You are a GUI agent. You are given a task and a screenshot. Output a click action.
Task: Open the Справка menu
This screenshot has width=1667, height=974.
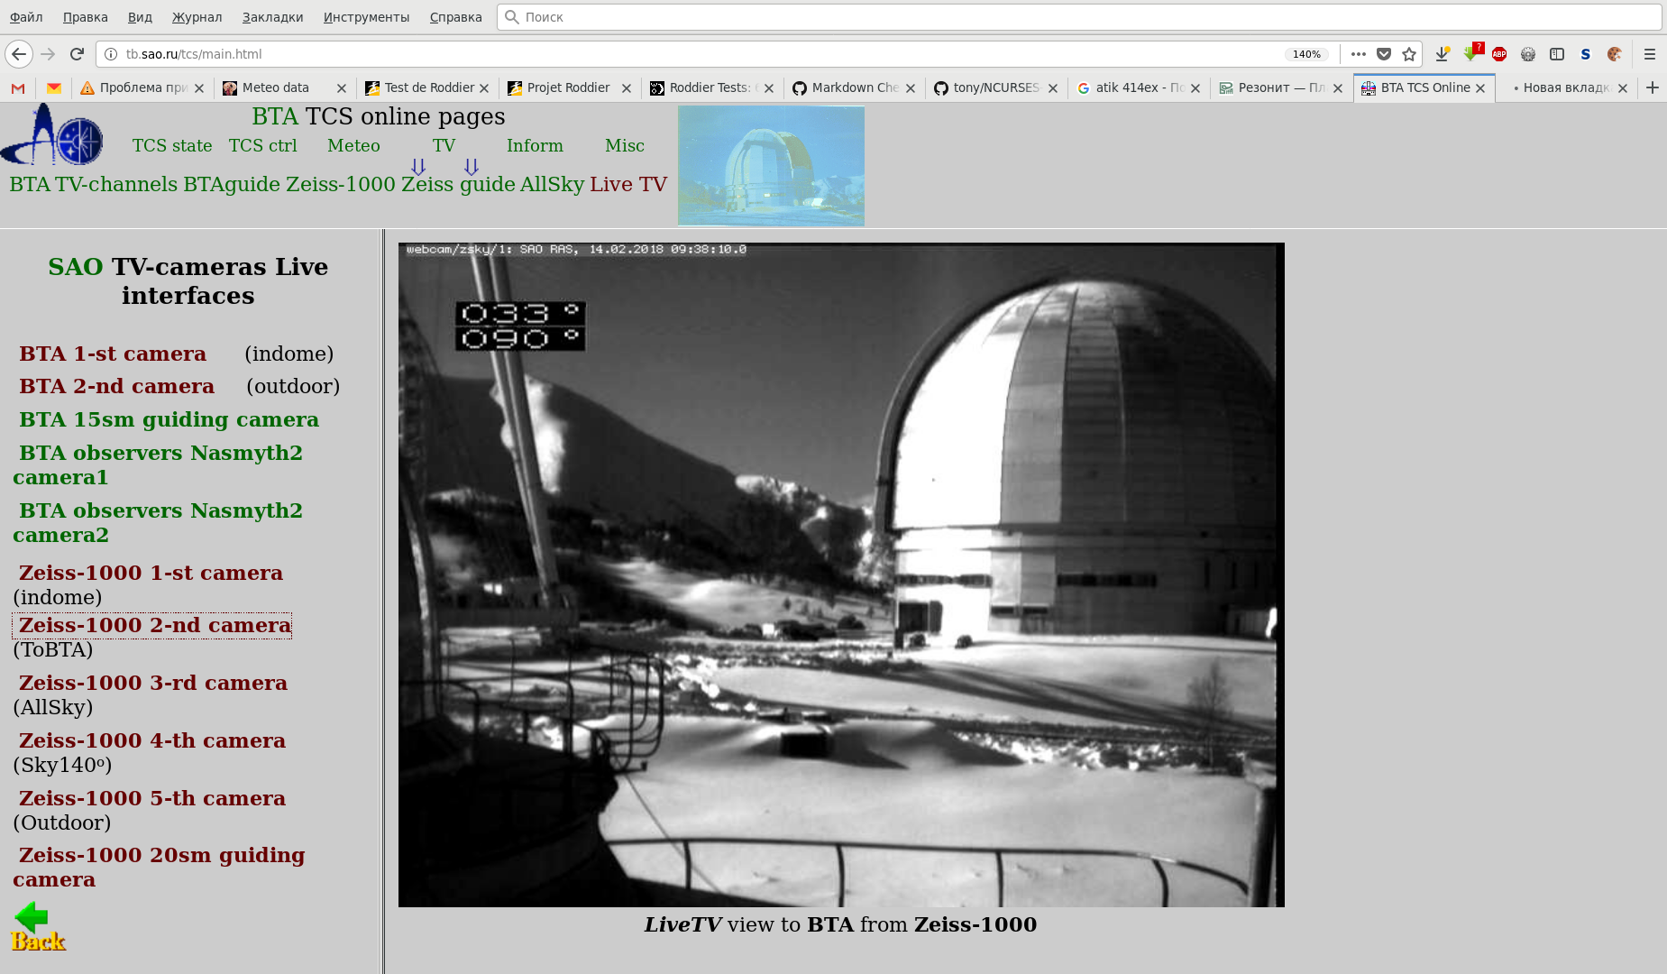click(455, 17)
